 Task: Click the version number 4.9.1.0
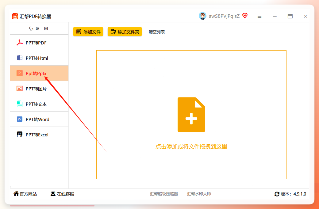tap(300, 194)
